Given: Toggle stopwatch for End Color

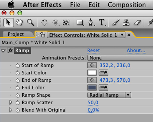Looking at the screenshot, I should pyautogui.click(x=17, y=88).
